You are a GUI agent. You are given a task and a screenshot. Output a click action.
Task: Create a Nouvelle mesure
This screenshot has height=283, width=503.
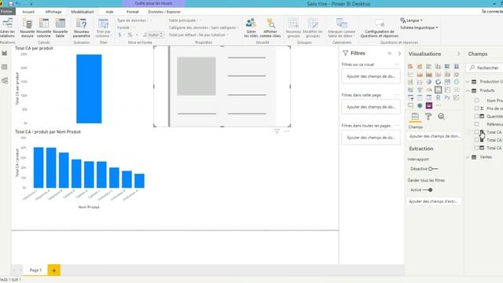[27, 28]
